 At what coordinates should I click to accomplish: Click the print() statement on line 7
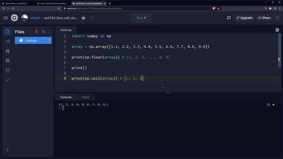(79, 68)
